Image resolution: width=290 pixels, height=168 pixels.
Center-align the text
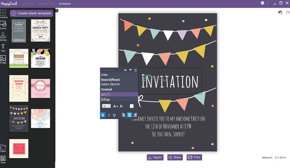pos(129,115)
